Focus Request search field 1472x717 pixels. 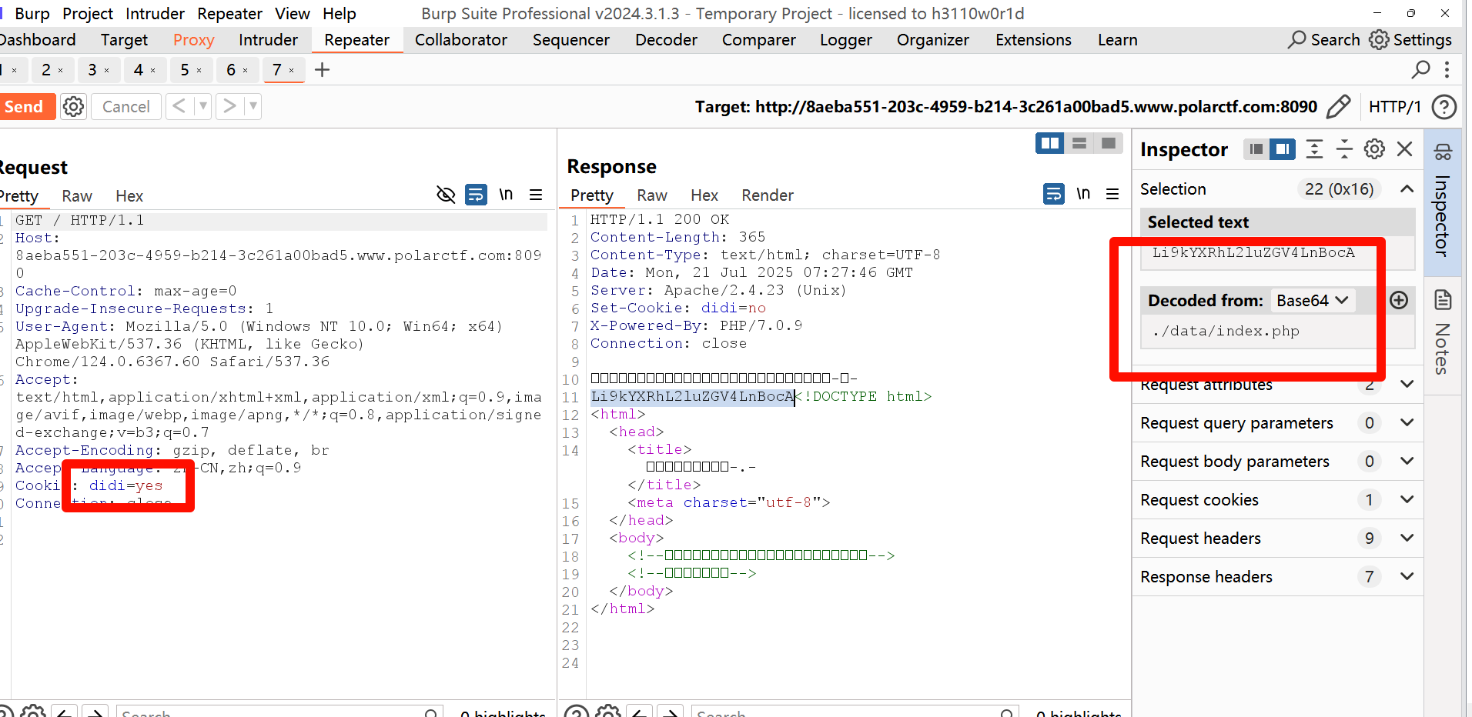[279, 712]
